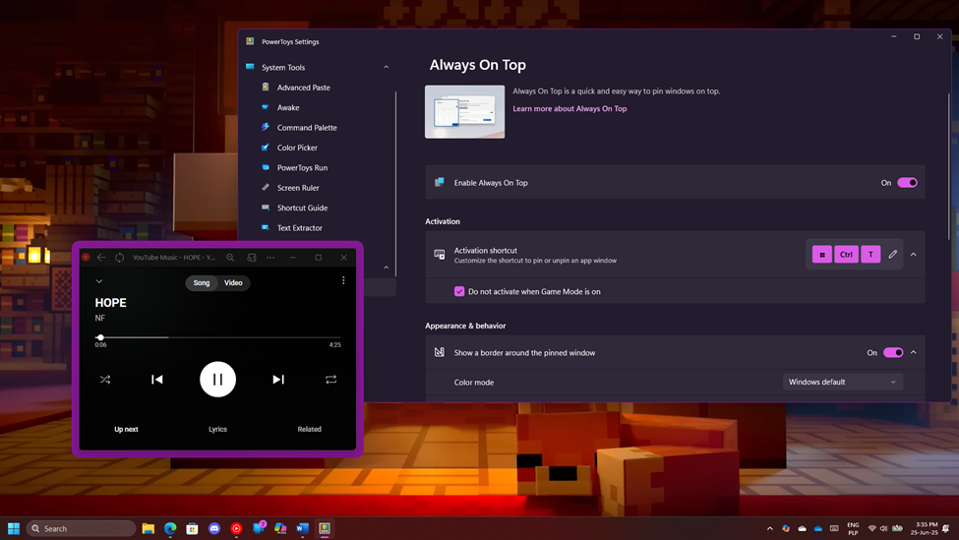Click the YouTube Music app icon in title bar
The width and height of the screenshot is (959, 540).
[x=86, y=258]
